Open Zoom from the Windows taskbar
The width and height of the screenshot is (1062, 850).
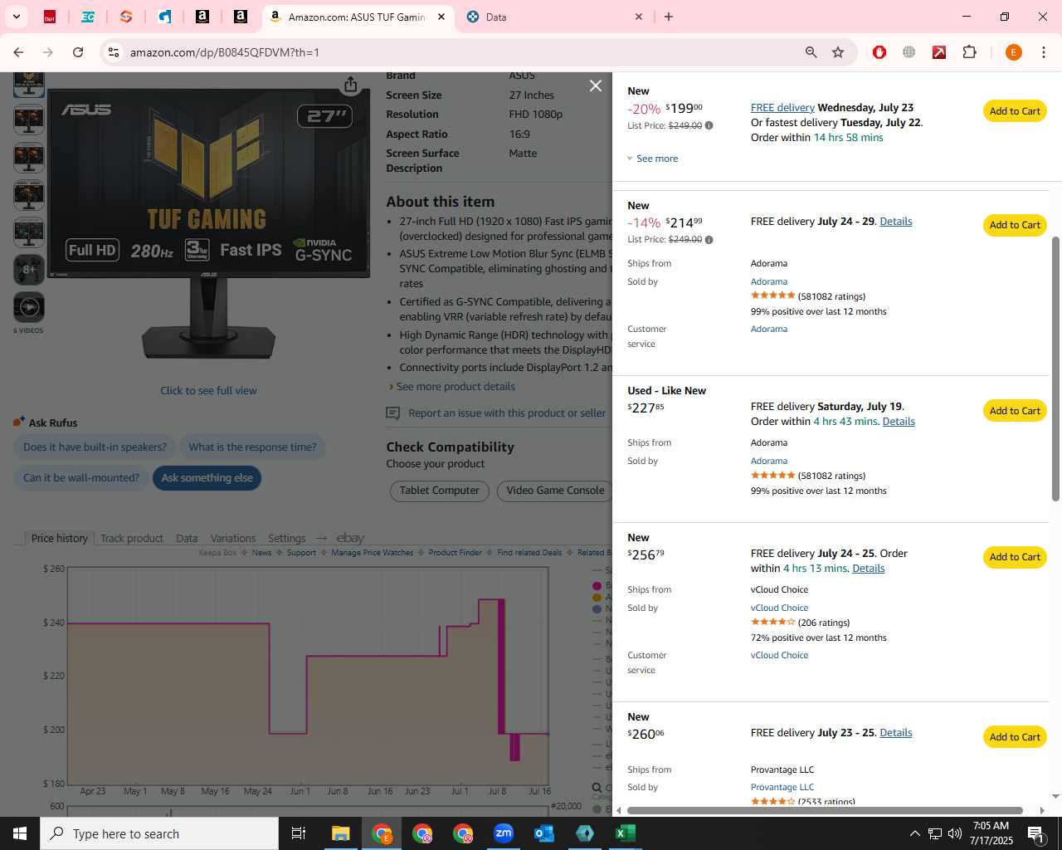pyautogui.click(x=504, y=833)
